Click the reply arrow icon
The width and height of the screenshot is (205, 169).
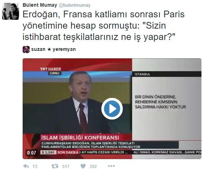26,166
